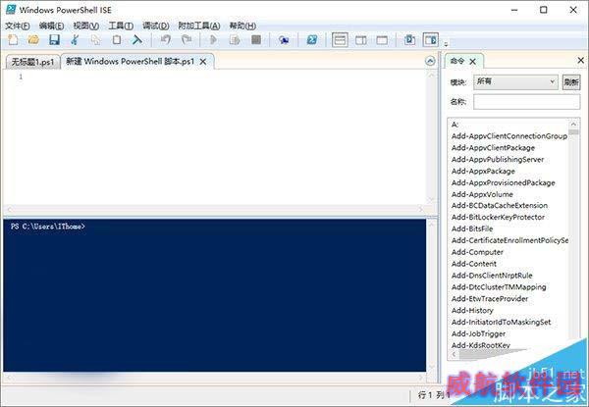
Task: Paste from clipboard using toolbar icon
Action: [x=117, y=40]
